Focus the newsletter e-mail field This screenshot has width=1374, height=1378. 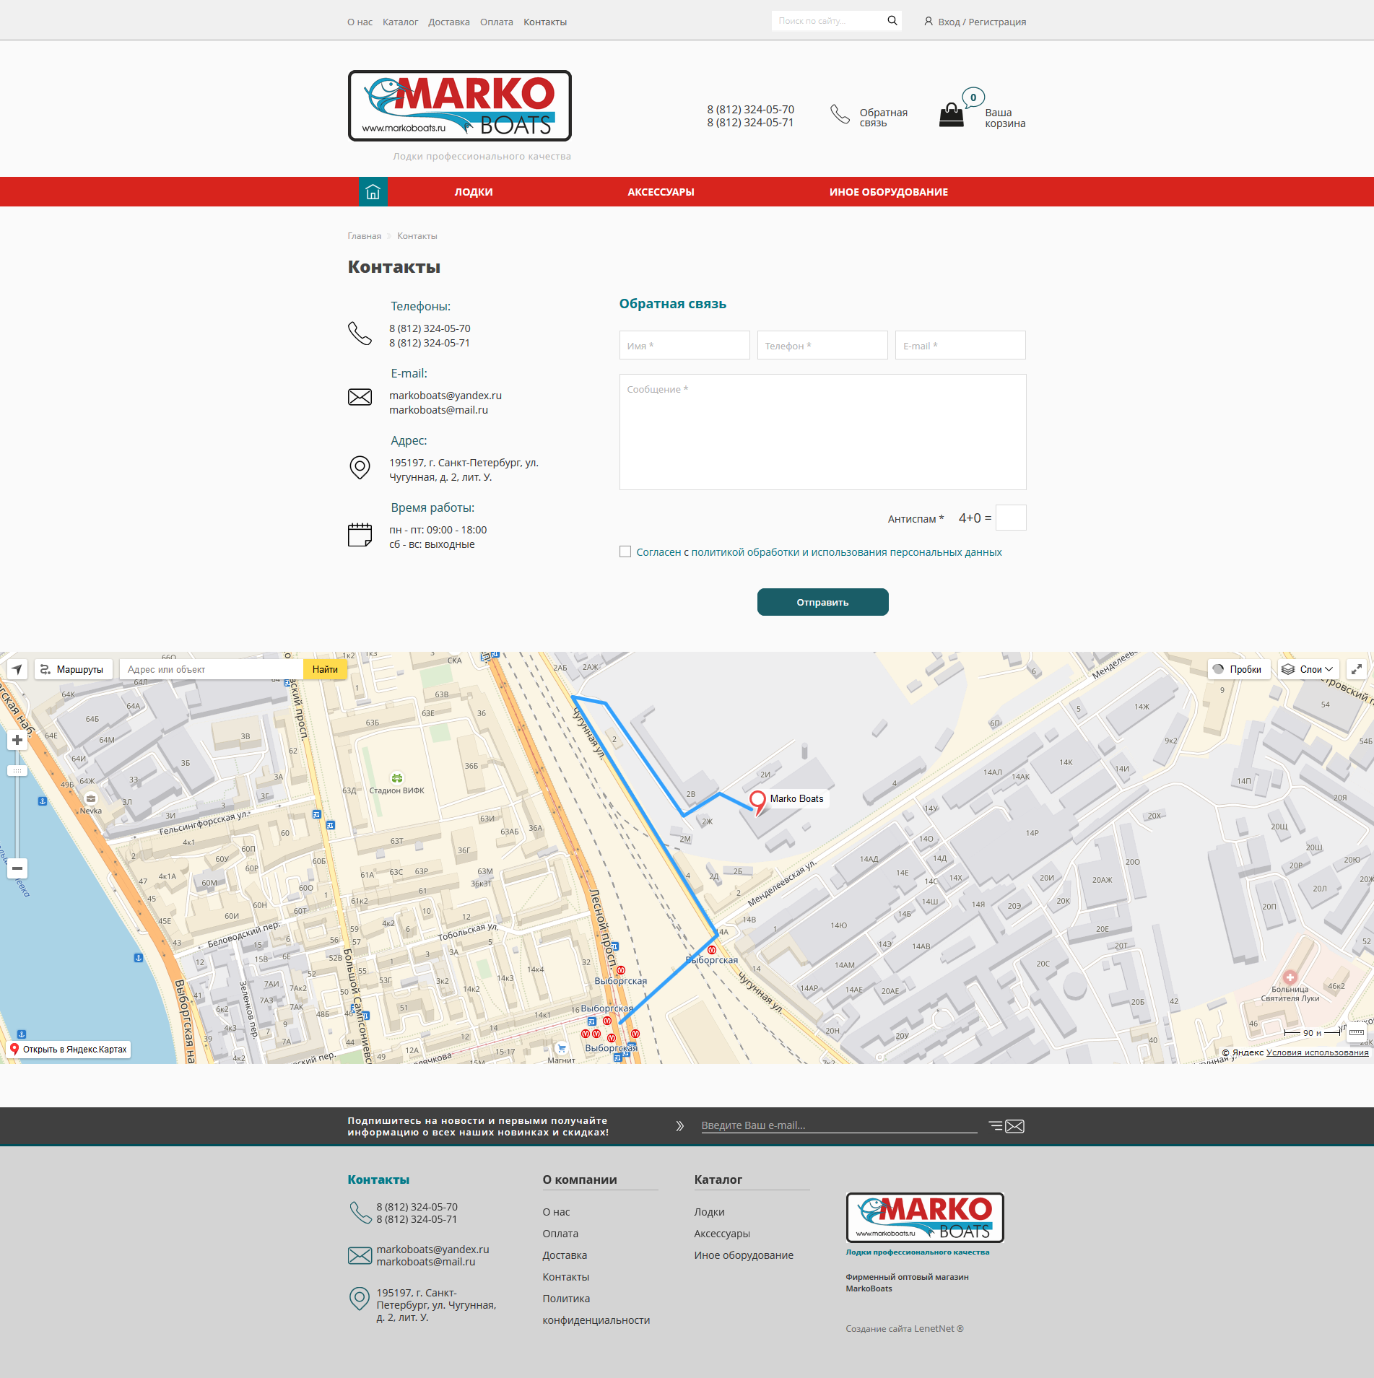tap(839, 1125)
